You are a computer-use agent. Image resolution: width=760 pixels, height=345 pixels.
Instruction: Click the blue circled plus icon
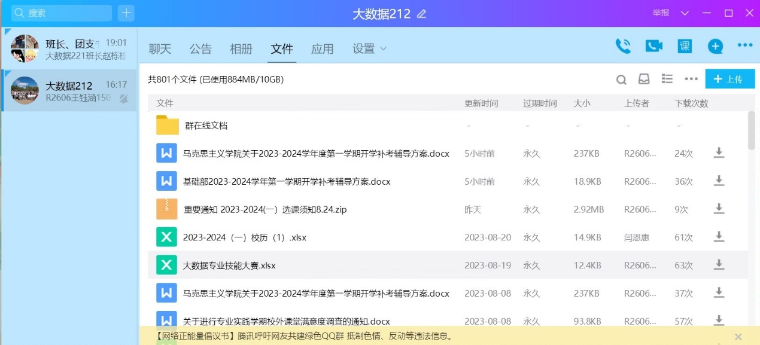715,47
